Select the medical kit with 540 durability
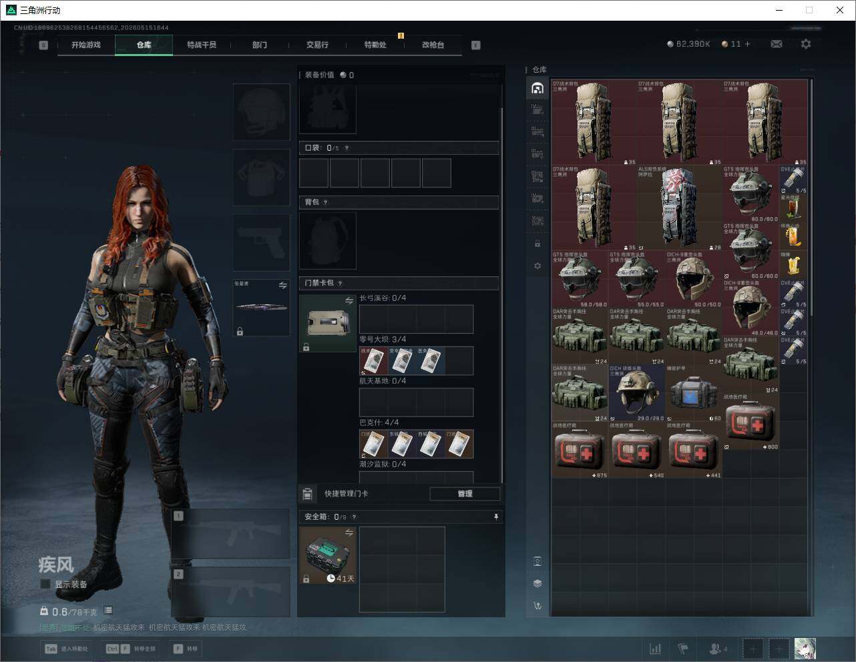Screen dimensions: 856x662 click(x=636, y=450)
